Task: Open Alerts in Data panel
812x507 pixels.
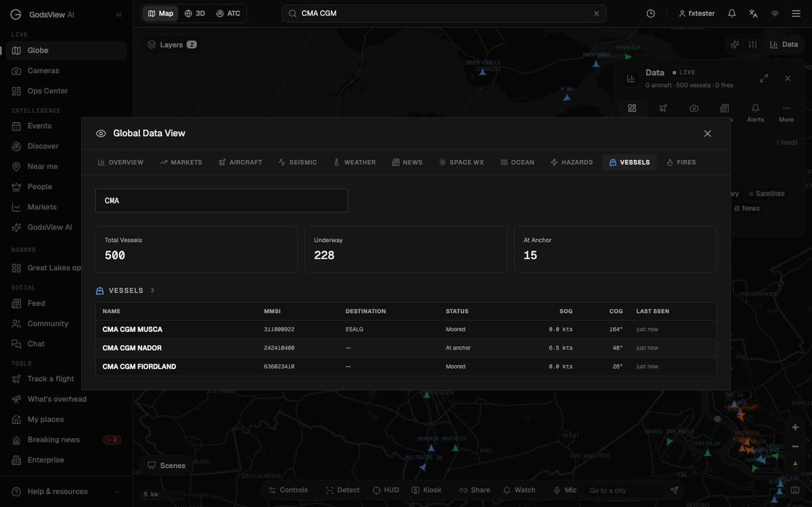Action: pyautogui.click(x=755, y=113)
